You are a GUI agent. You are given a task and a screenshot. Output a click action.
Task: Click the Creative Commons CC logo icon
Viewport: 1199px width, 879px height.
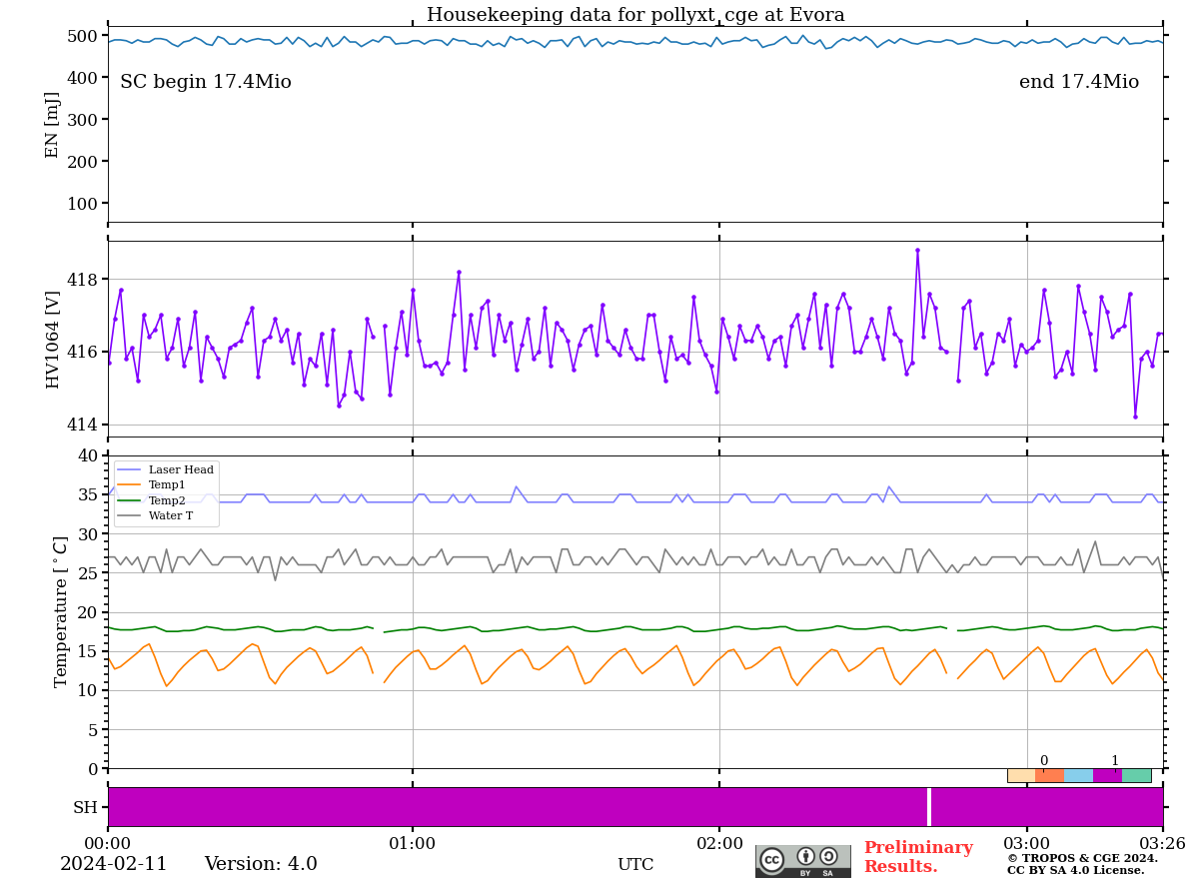click(x=772, y=859)
